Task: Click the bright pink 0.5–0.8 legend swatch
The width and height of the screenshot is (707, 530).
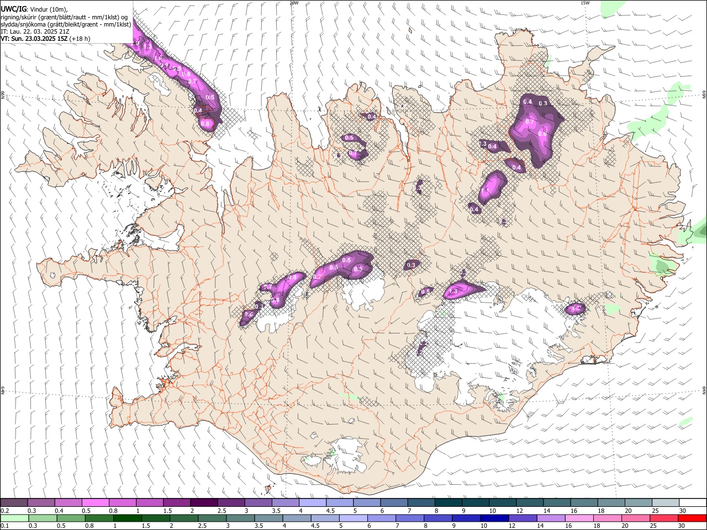Action: 96,502
